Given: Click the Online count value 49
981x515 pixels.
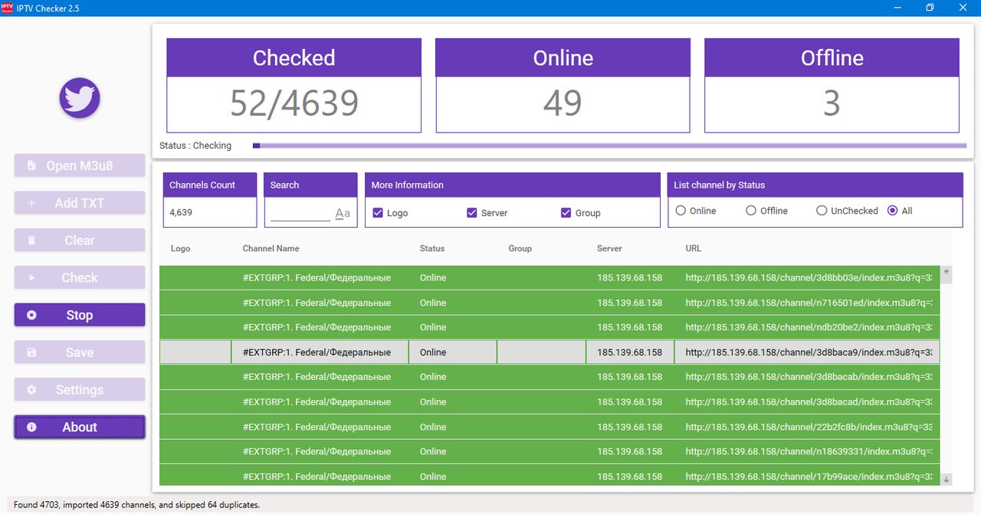Looking at the screenshot, I should click(x=563, y=103).
